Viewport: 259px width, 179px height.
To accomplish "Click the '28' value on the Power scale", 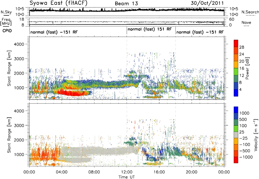I will click(x=242, y=47).
